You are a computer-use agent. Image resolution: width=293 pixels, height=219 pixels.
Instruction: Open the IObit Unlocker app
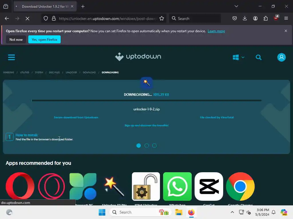pos(146,186)
